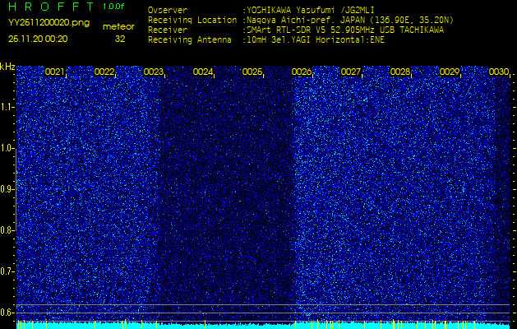Click the 0.7 kHz axis label
This screenshot has width=517, height=329.
7,271
